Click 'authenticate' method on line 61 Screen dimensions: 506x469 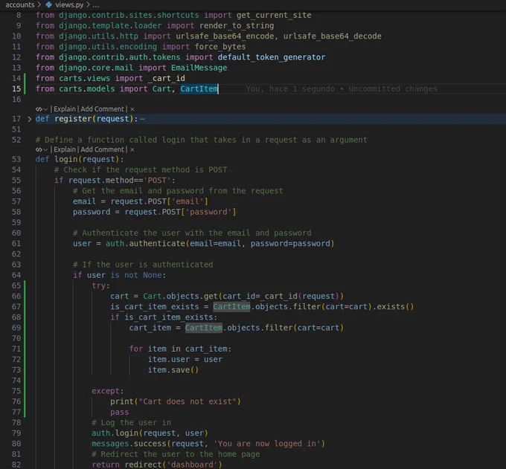[157, 243]
